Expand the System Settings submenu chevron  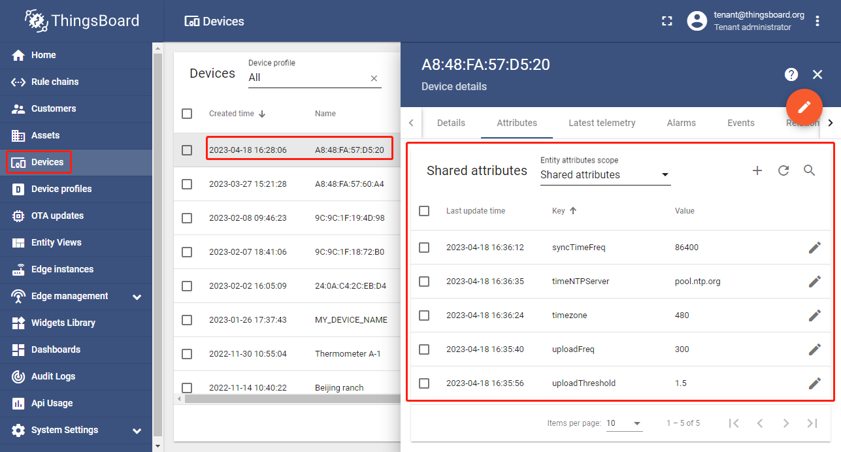click(137, 430)
